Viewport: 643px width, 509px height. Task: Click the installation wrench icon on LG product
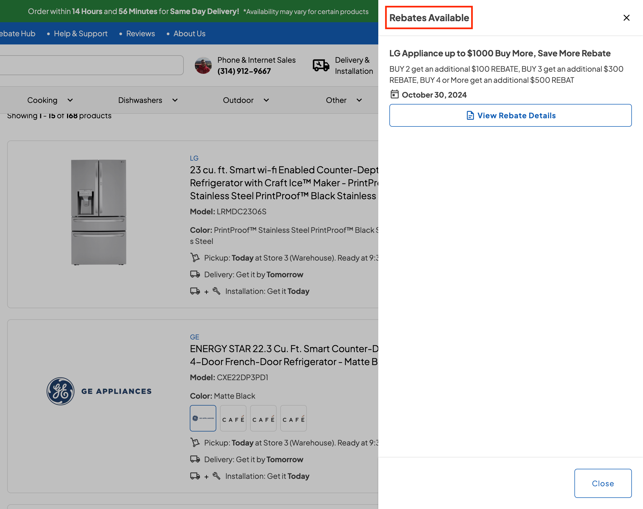[217, 291]
